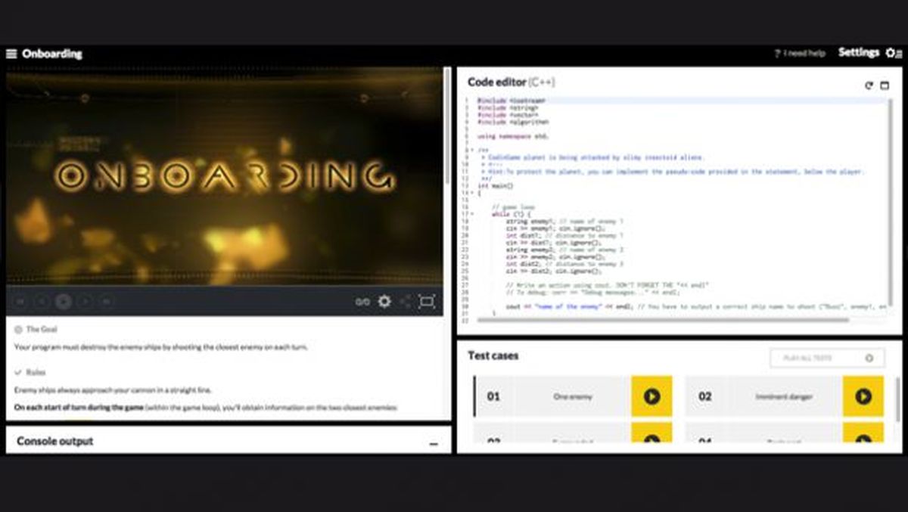Play the Onboarding video
This screenshot has width=908, height=512.
click(x=63, y=302)
